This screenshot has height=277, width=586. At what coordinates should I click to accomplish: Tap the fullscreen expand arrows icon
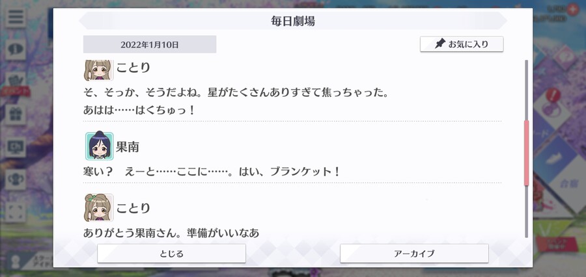tap(16, 212)
